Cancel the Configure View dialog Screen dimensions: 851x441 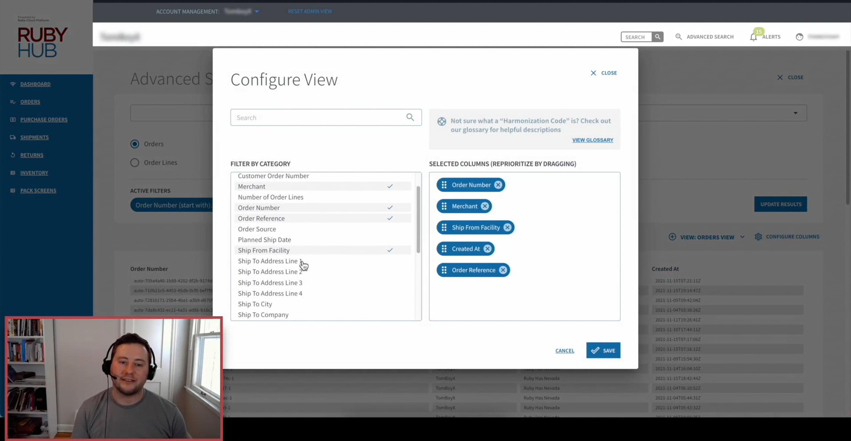pyautogui.click(x=565, y=351)
